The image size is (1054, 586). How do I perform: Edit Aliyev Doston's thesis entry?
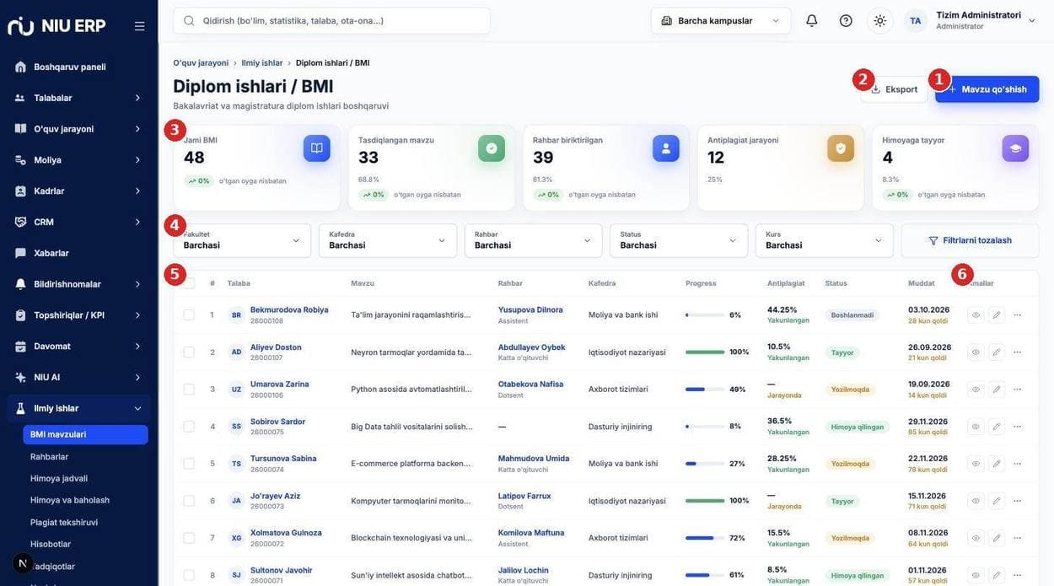[997, 352]
